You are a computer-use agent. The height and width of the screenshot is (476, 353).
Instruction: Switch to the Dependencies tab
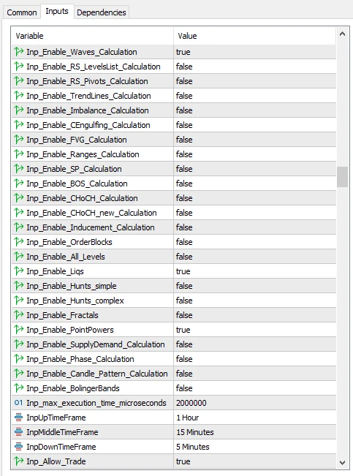[x=102, y=12]
